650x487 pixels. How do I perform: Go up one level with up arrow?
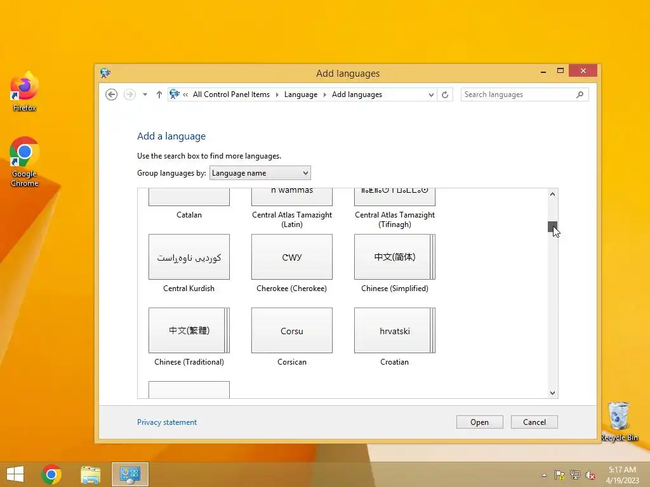point(159,94)
